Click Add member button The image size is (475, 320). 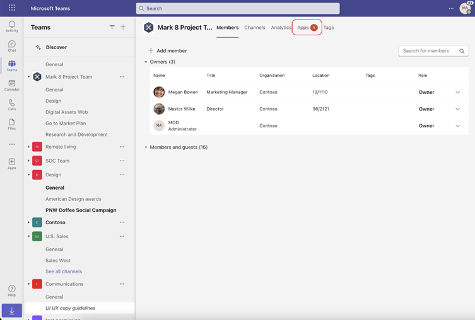point(168,51)
